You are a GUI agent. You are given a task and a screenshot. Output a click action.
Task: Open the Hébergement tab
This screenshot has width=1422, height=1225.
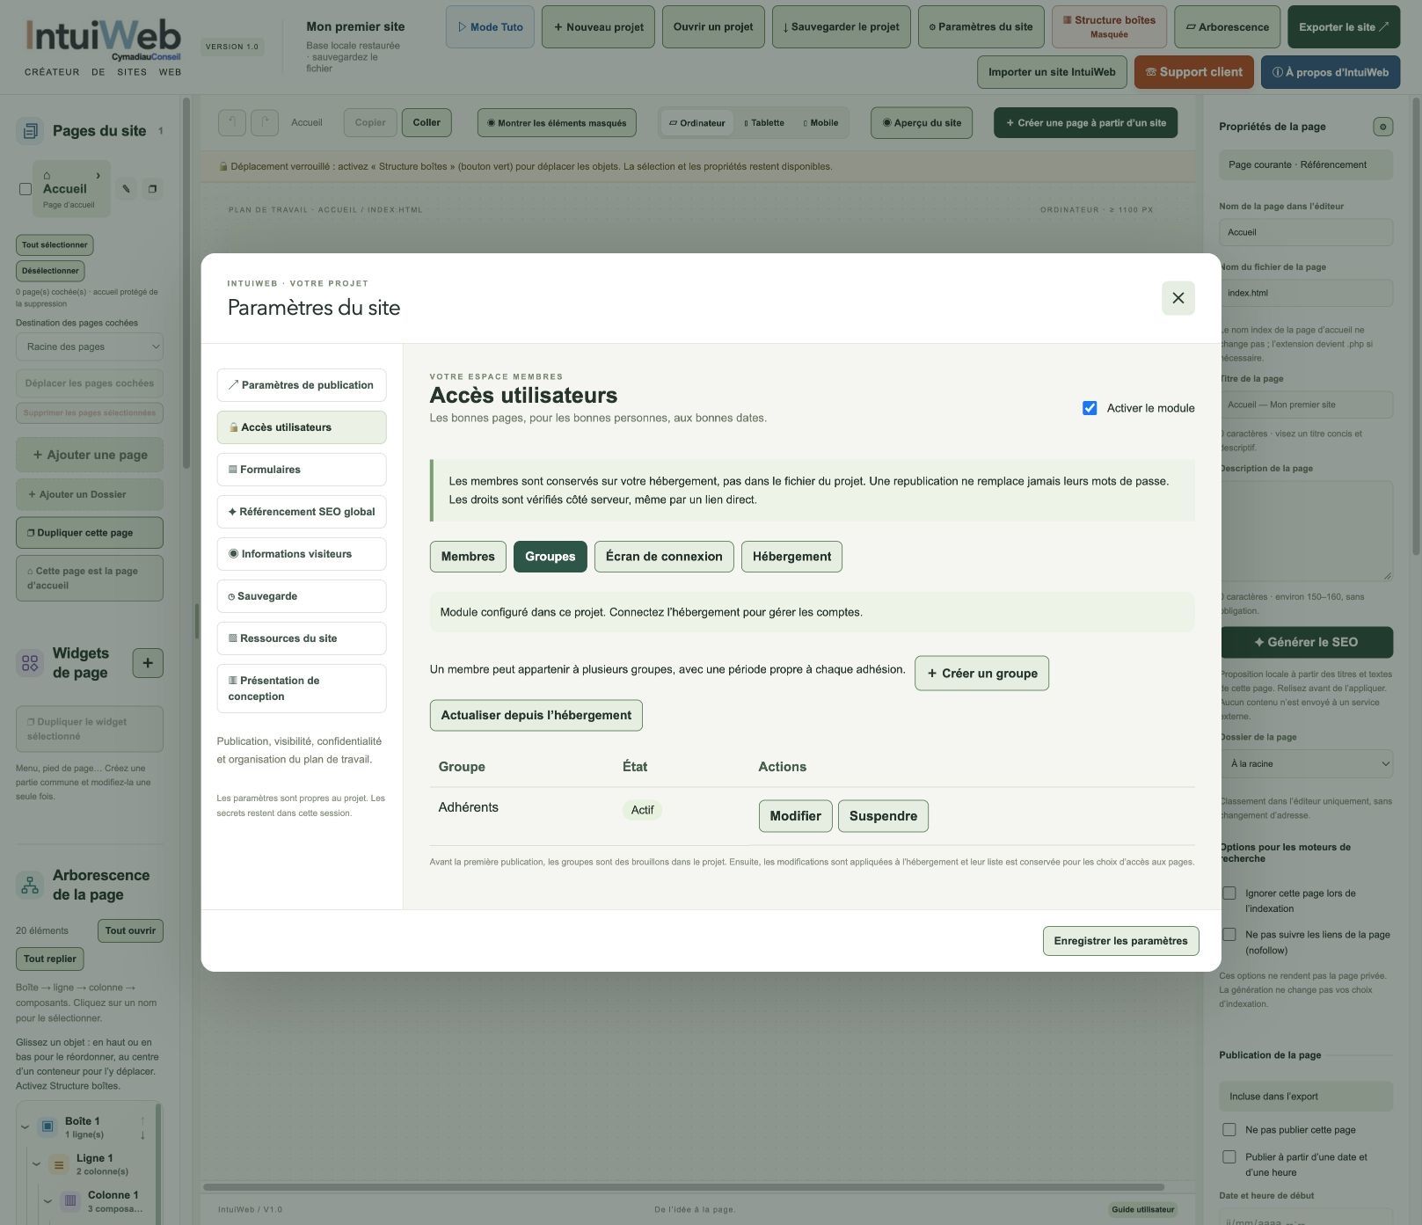[x=791, y=557]
